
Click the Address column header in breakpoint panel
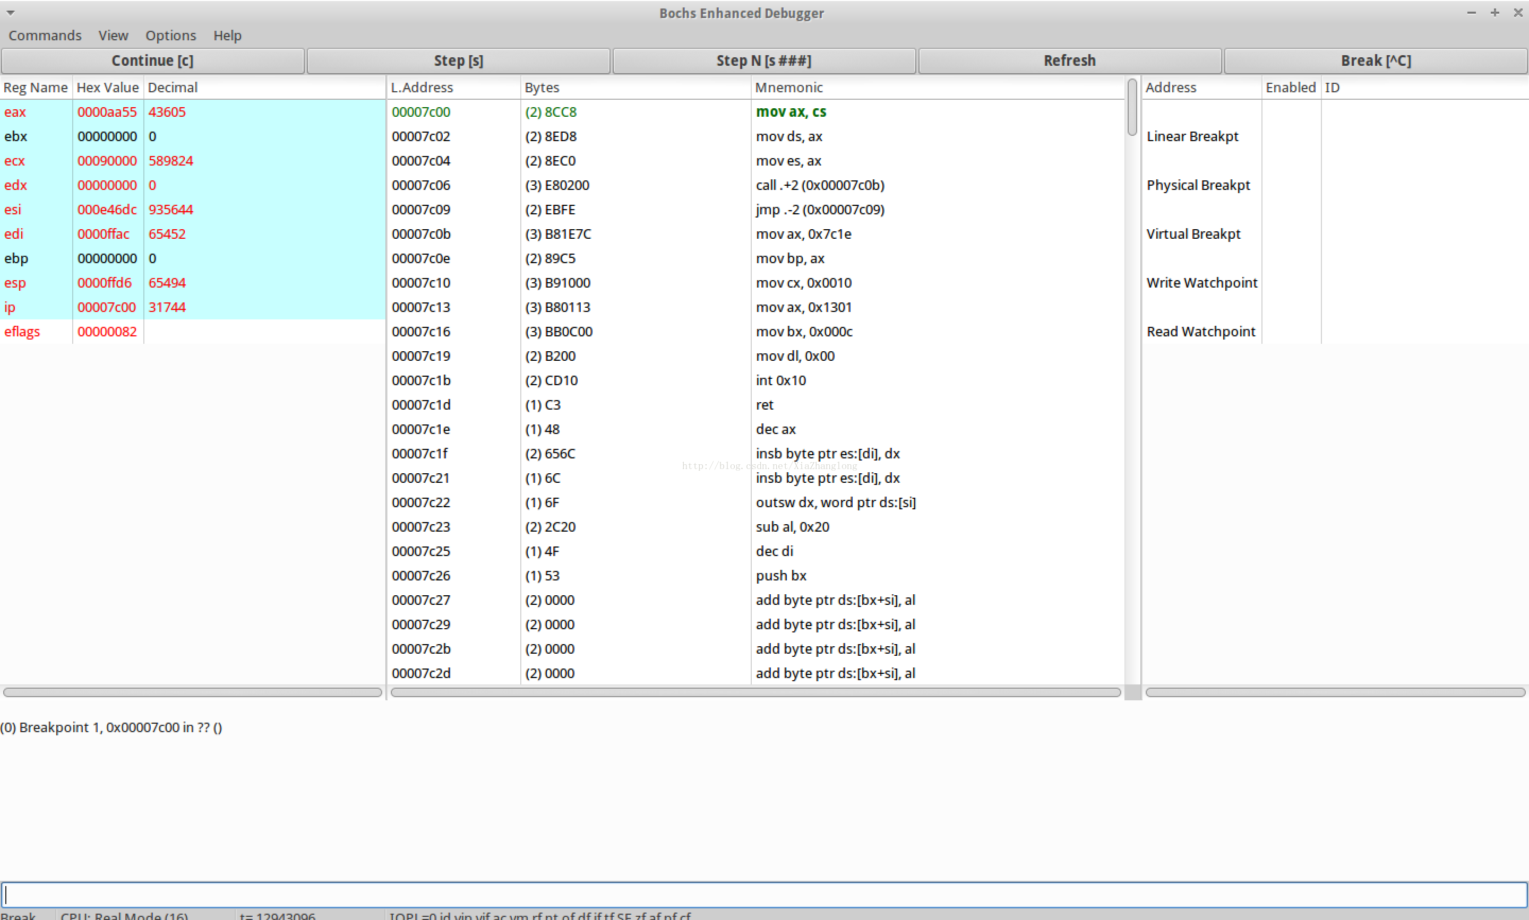coord(1201,88)
